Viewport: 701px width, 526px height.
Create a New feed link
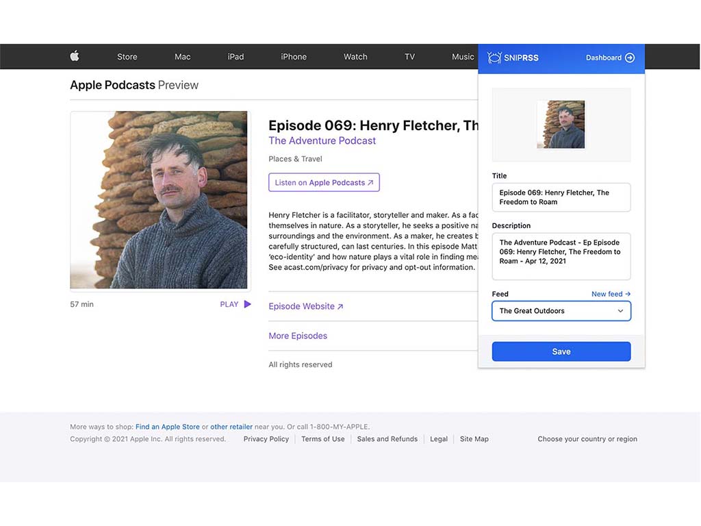pyautogui.click(x=611, y=294)
